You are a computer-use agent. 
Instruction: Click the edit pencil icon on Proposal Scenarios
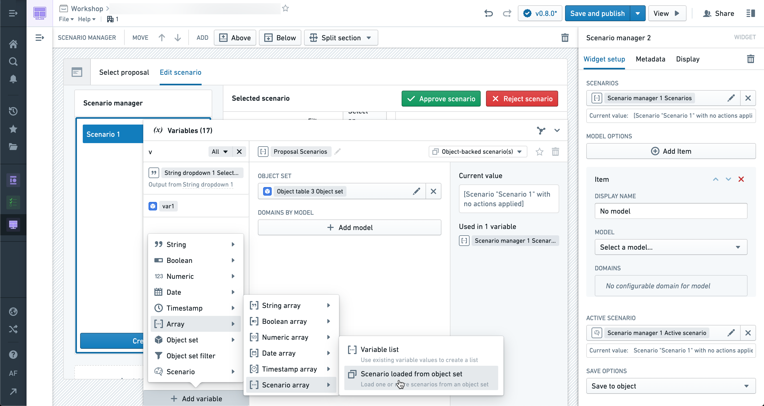(x=338, y=152)
